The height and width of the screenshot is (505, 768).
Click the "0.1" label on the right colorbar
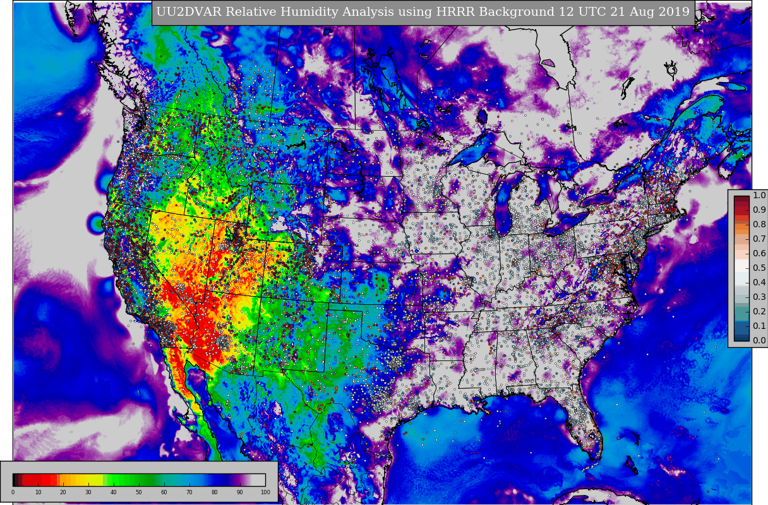click(x=759, y=326)
